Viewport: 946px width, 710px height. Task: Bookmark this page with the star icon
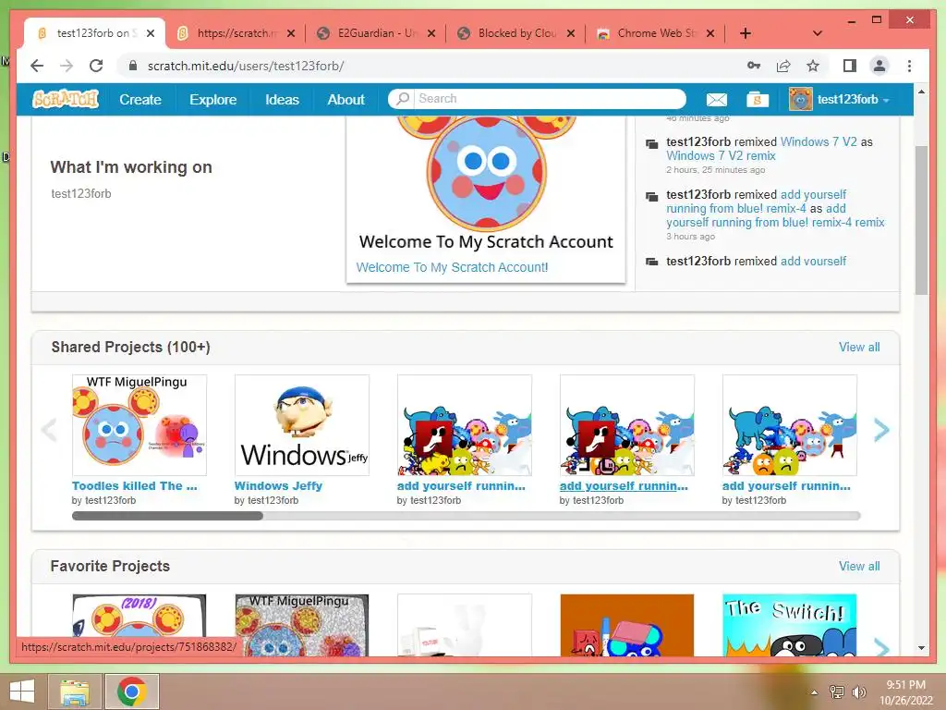tap(813, 66)
